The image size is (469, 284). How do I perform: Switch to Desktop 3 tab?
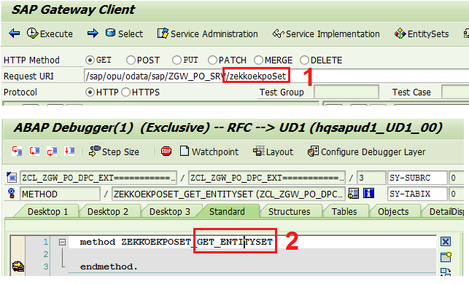click(x=170, y=211)
